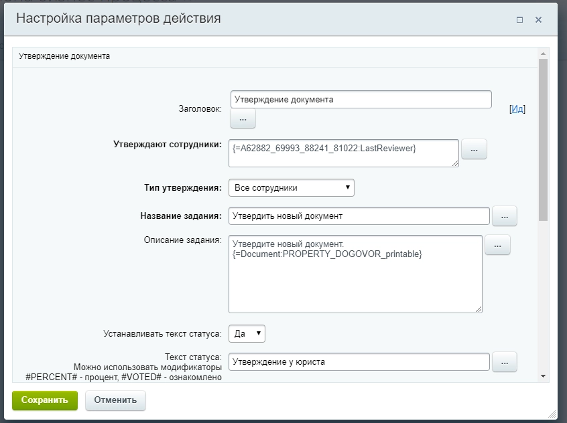Open employee picker beside Утверждают сотрудники field
The height and width of the screenshot is (423, 567).
[474, 149]
